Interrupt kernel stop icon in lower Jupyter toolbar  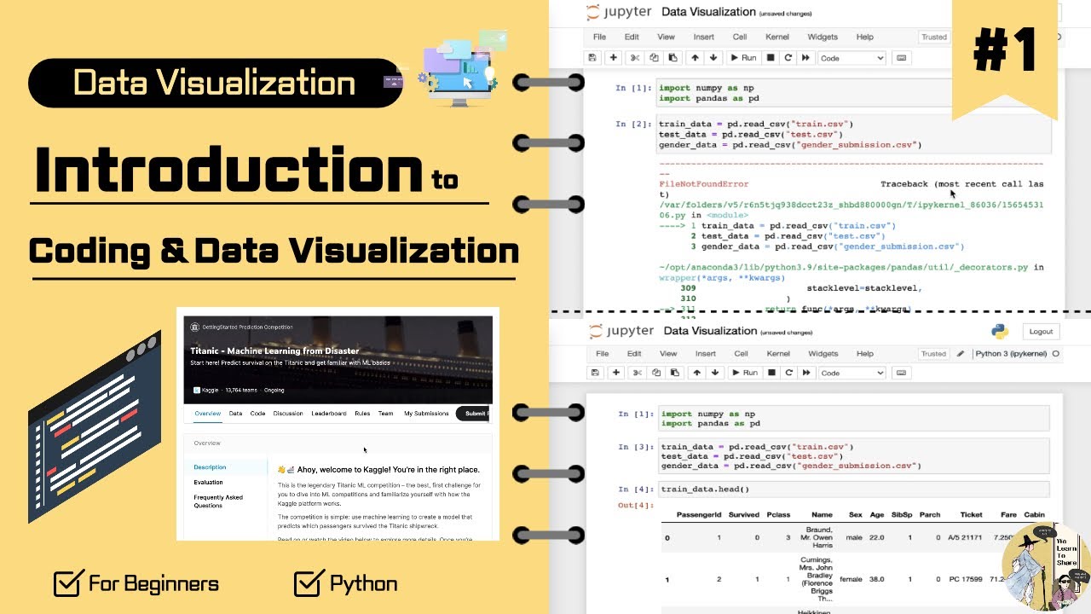(771, 373)
